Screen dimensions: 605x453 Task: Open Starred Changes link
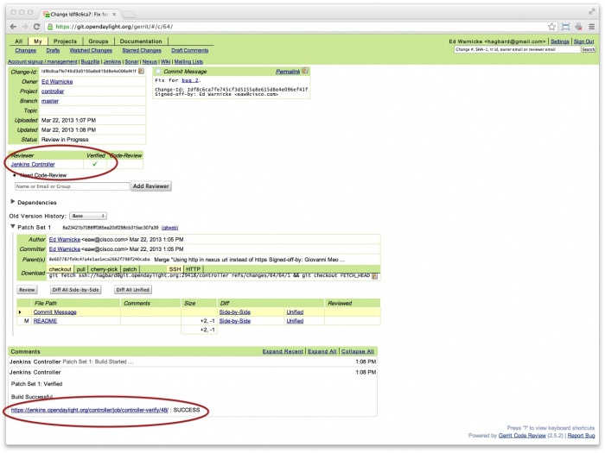142,50
